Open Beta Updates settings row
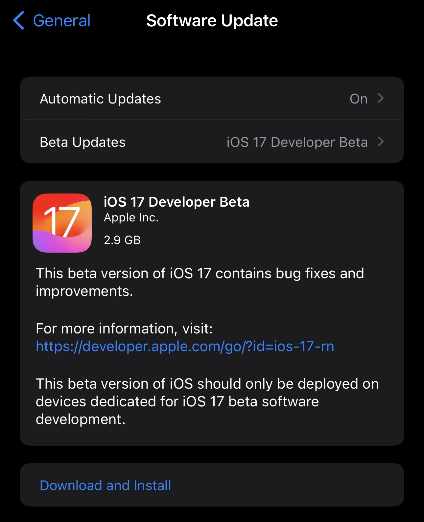The height and width of the screenshot is (522, 424). tap(212, 142)
